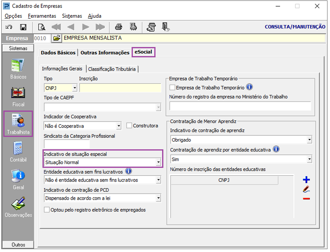
Task: Click the Sistemas panel header button
Action: click(x=18, y=48)
